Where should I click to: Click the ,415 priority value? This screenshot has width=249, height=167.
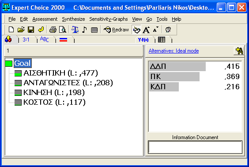pos(232,66)
